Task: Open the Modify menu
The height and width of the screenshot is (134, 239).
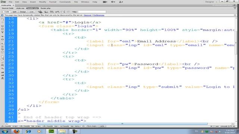Action: 42,2
